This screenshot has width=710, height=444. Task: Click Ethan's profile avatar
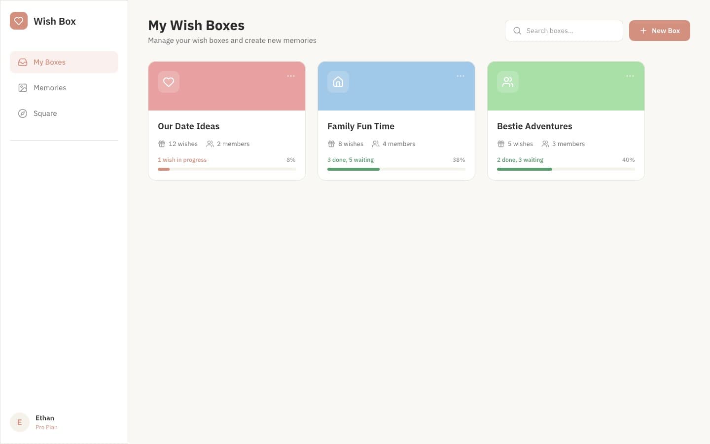click(19, 422)
